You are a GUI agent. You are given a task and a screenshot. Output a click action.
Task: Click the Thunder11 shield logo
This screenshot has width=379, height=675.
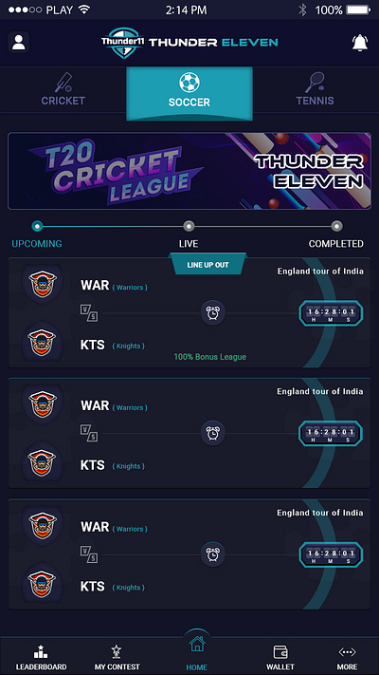click(x=124, y=42)
